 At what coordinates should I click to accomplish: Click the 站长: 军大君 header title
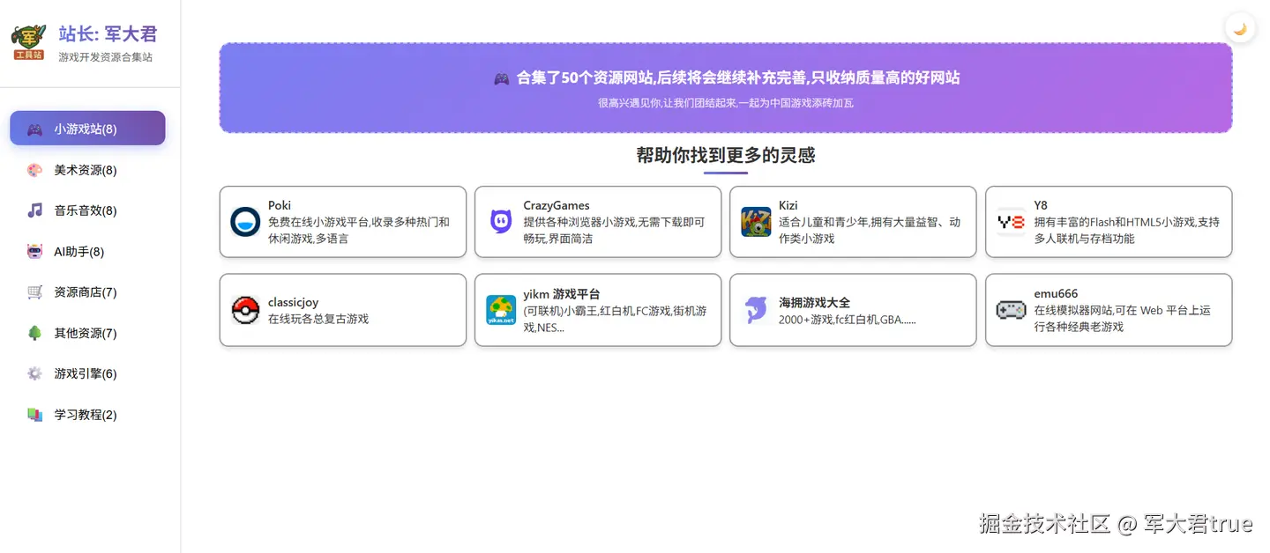(108, 33)
